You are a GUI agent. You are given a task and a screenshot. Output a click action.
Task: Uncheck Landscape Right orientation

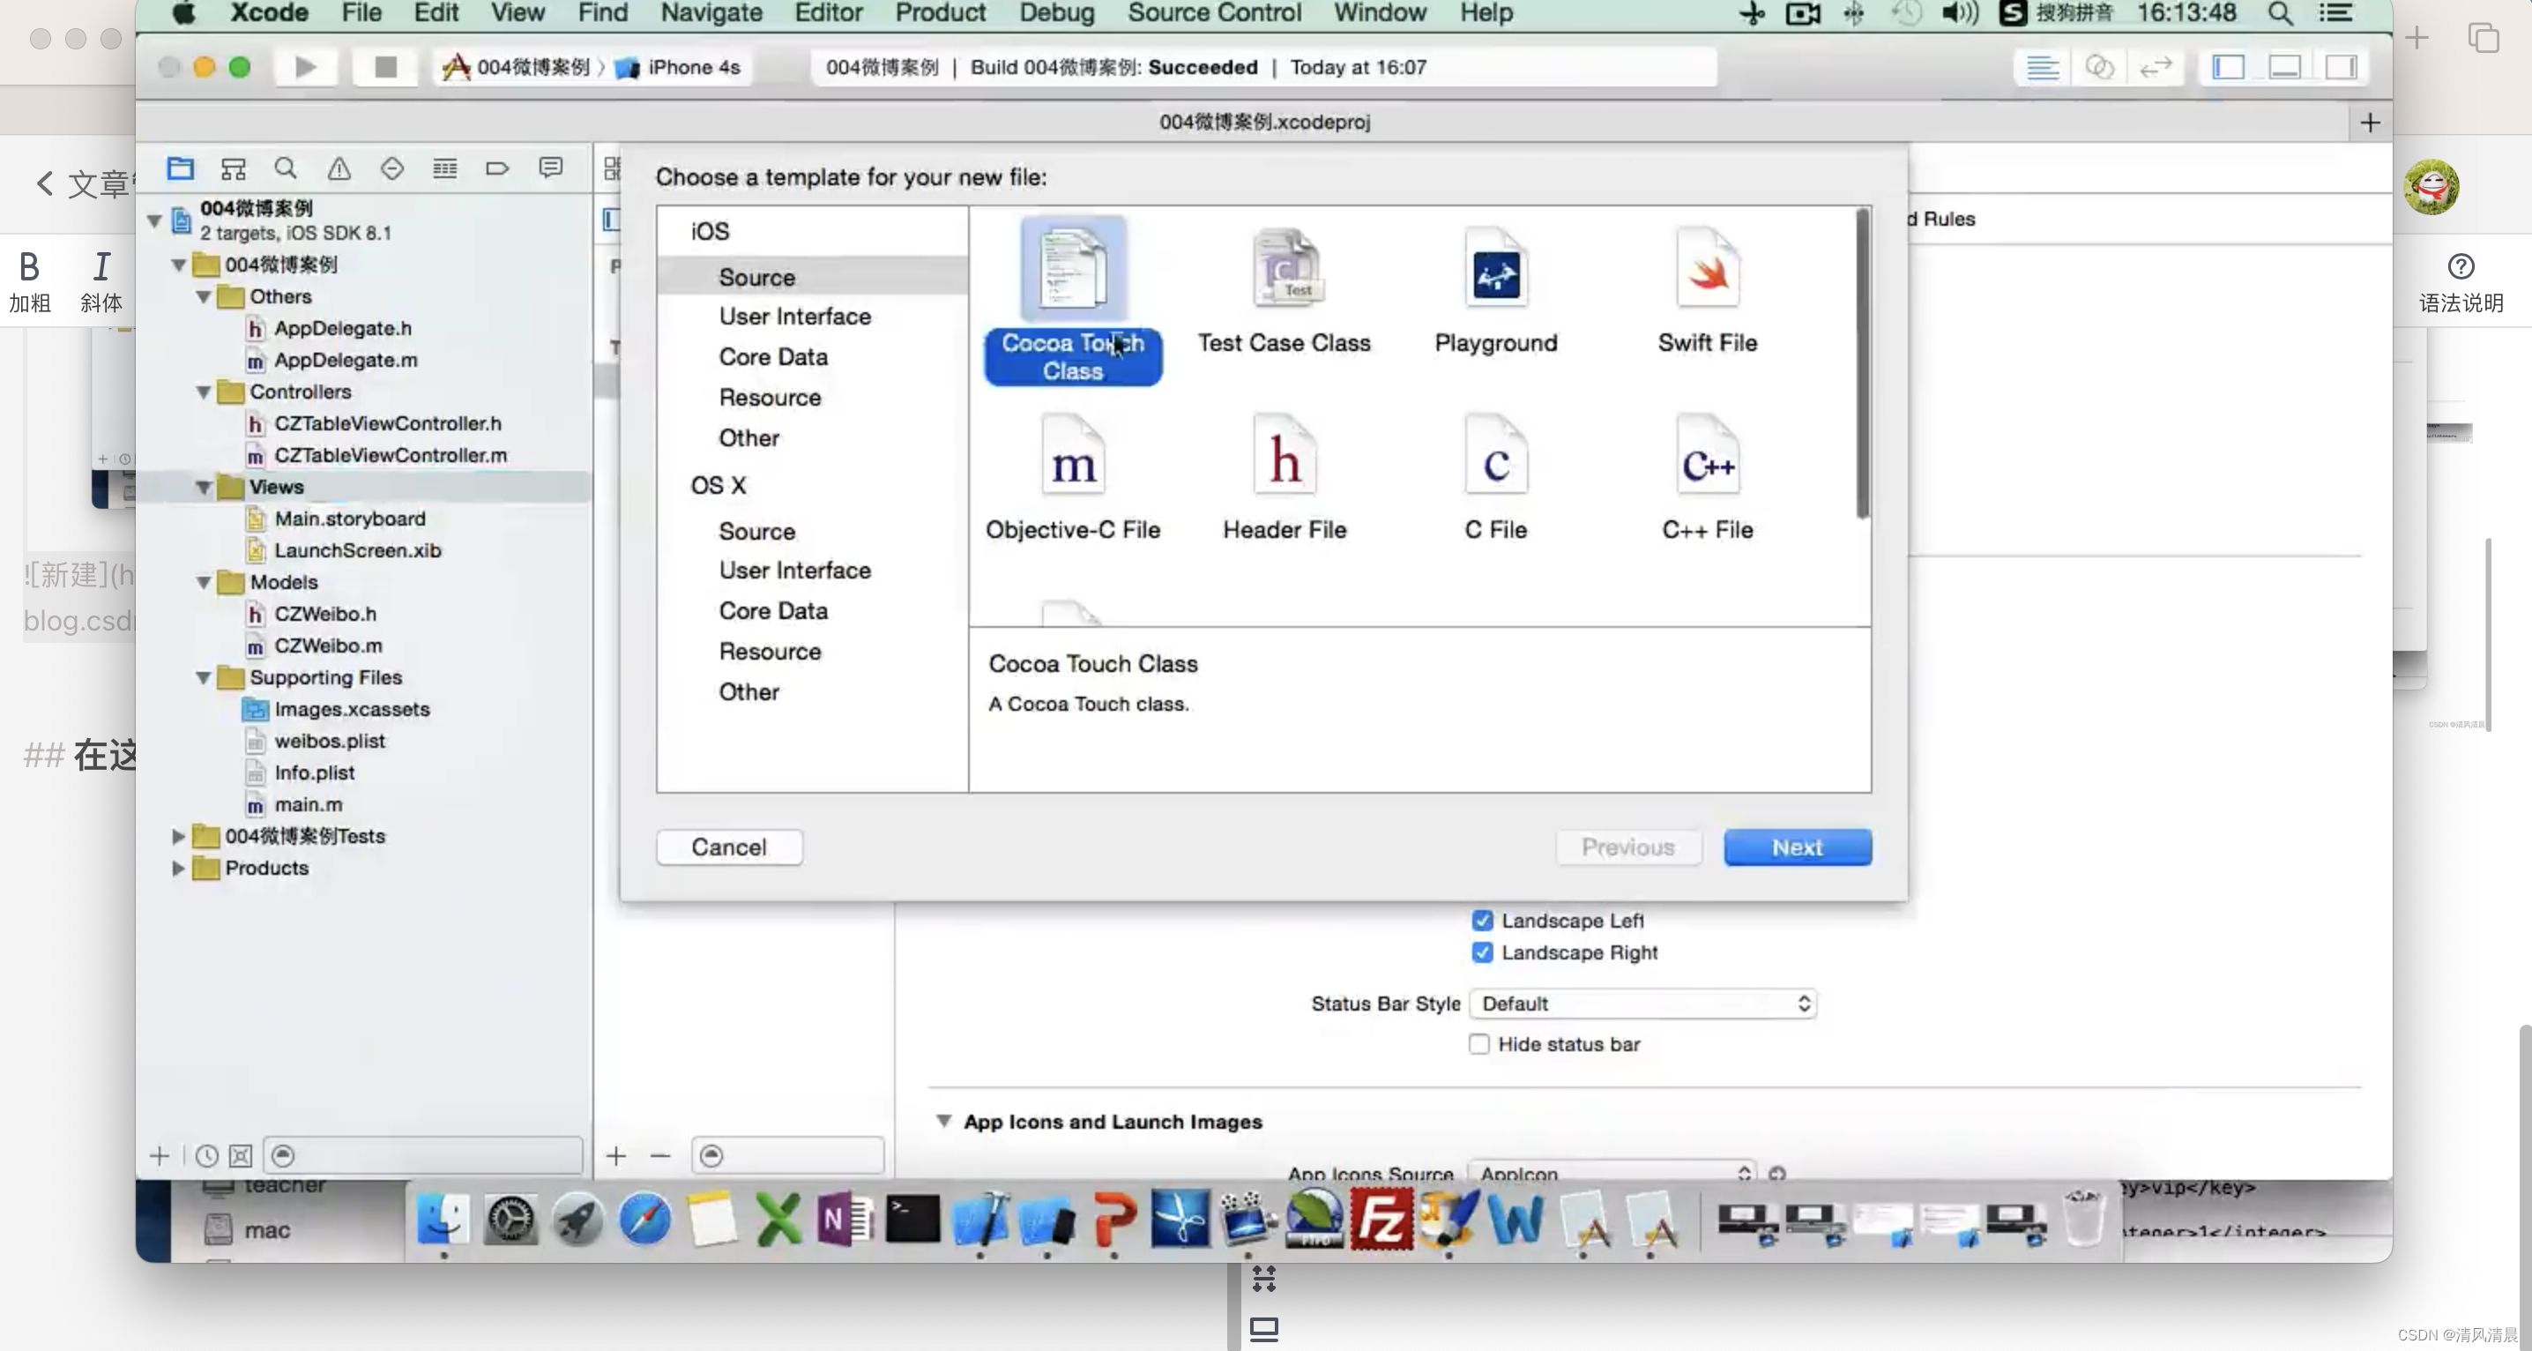pos(1481,952)
